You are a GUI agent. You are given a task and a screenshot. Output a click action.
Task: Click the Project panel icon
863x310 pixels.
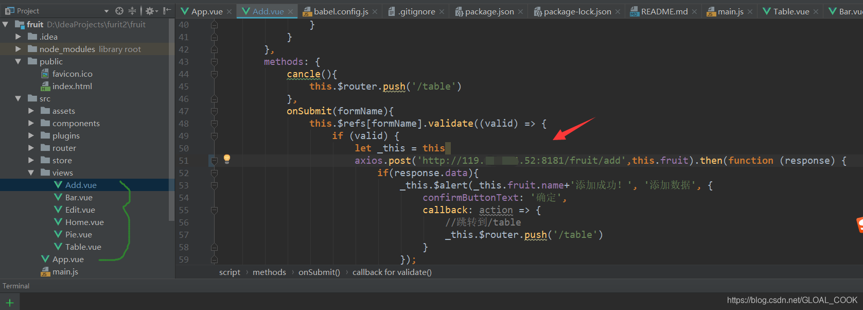click(x=10, y=11)
